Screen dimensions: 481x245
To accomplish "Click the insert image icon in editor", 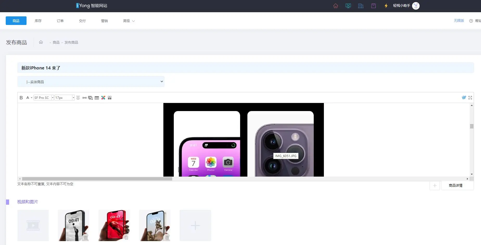I will [x=90, y=98].
